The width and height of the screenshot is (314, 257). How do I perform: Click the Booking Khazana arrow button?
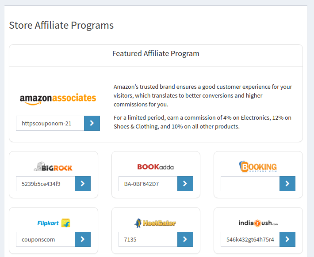click(x=287, y=184)
